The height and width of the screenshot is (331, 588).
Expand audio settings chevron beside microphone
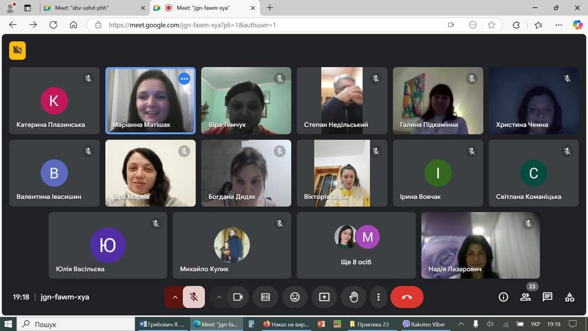(x=175, y=297)
